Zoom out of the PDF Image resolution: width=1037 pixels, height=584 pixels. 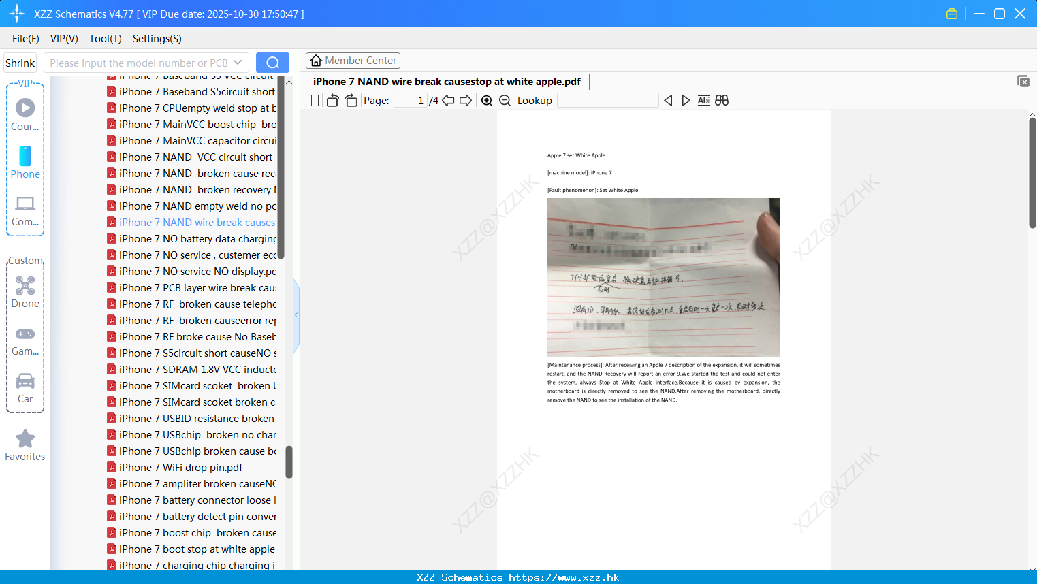[x=505, y=101]
